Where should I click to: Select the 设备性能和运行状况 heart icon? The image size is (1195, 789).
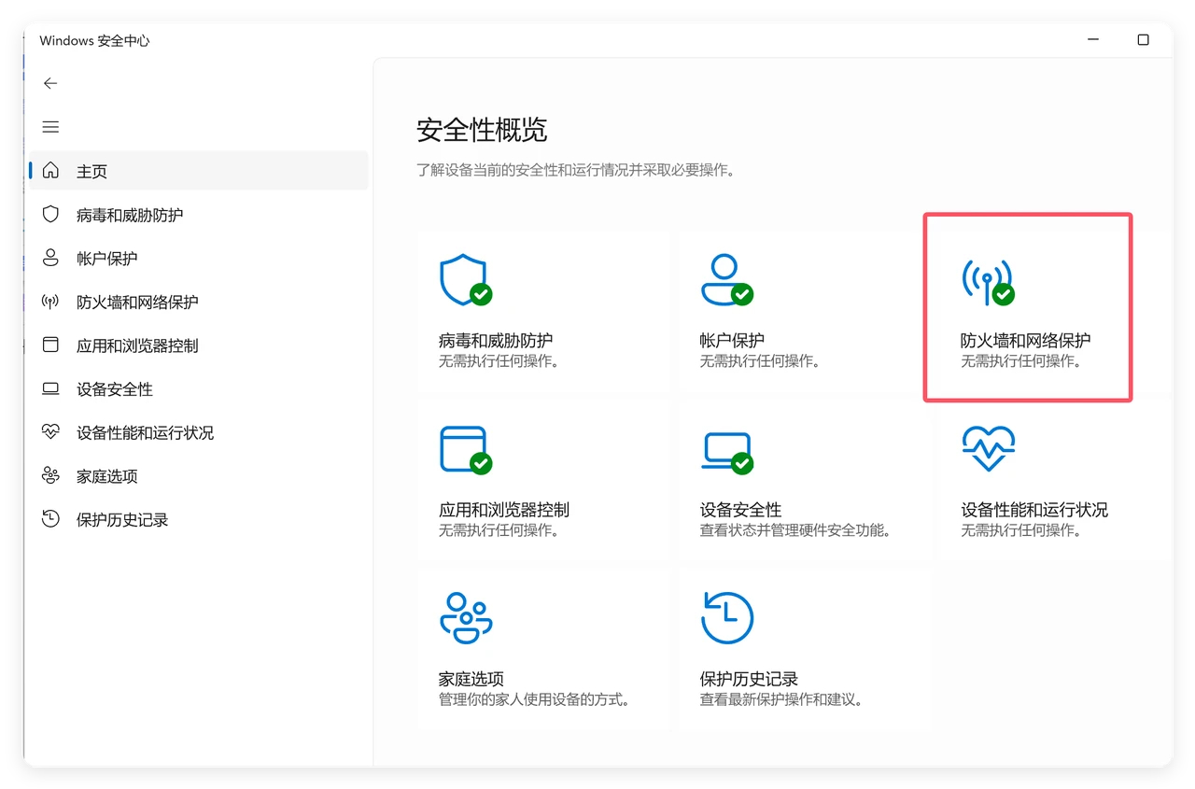51,432
